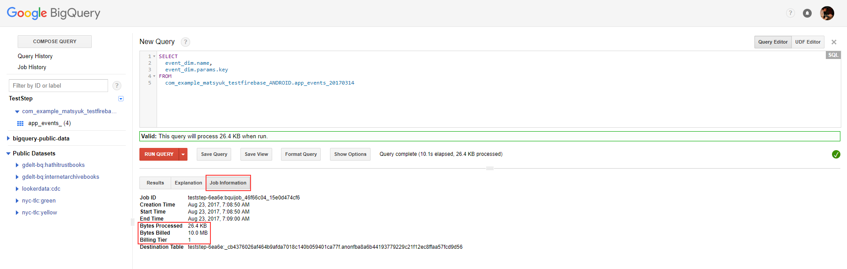Expand the nyc-tlc:green dataset
The image size is (847, 269).
(17, 201)
